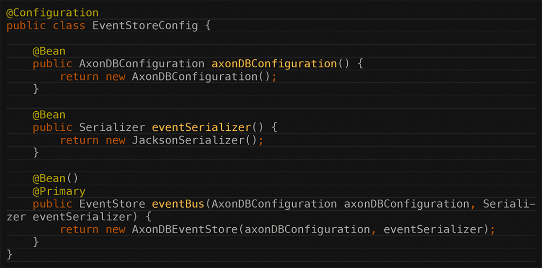Select the EventStoreConfig class name

click(145, 26)
